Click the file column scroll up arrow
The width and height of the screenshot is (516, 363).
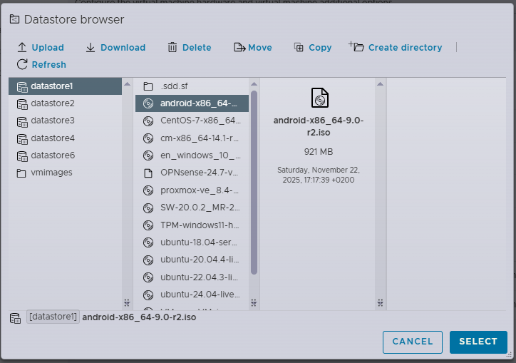click(x=254, y=84)
